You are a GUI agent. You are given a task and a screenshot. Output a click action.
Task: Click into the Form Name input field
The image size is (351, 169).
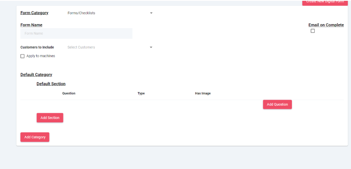[76, 33]
